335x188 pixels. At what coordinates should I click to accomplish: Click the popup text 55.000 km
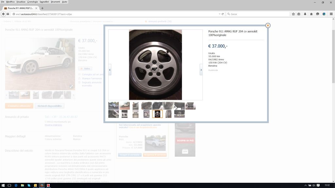tap(214, 56)
